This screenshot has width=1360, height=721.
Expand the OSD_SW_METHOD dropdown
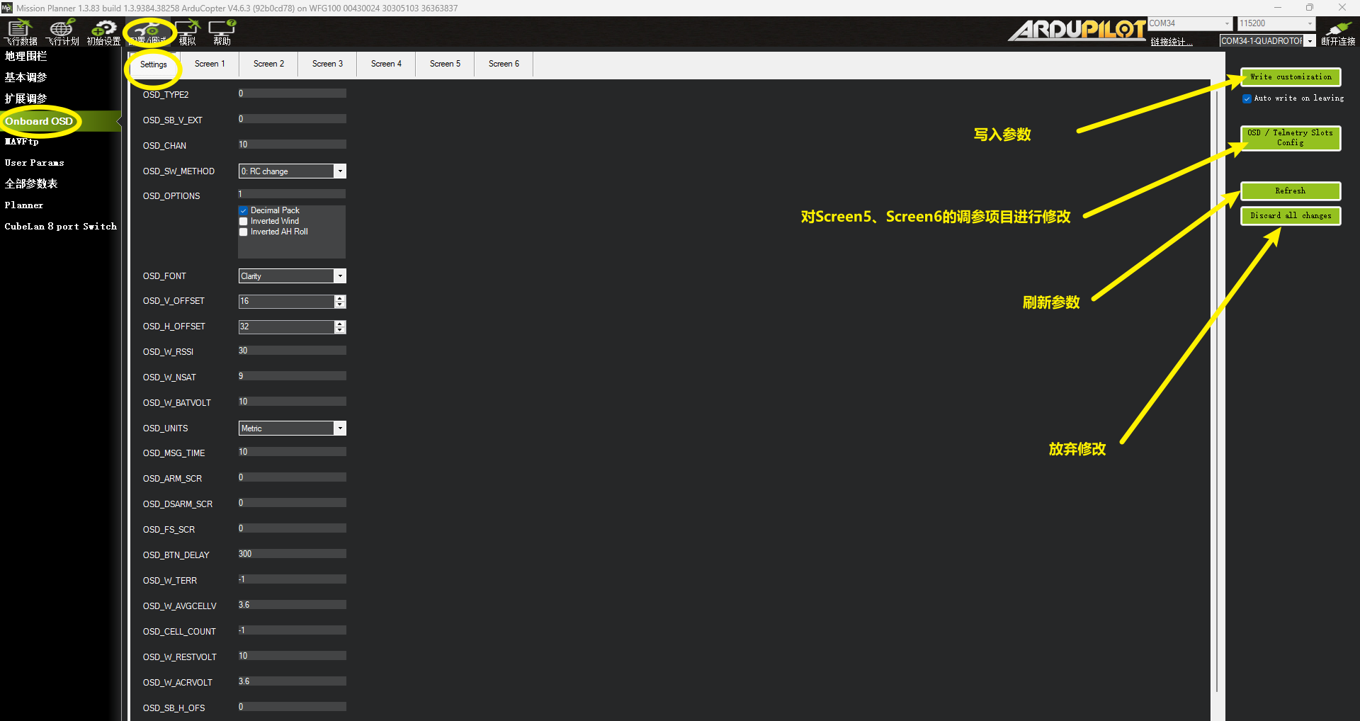click(x=340, y=171)
